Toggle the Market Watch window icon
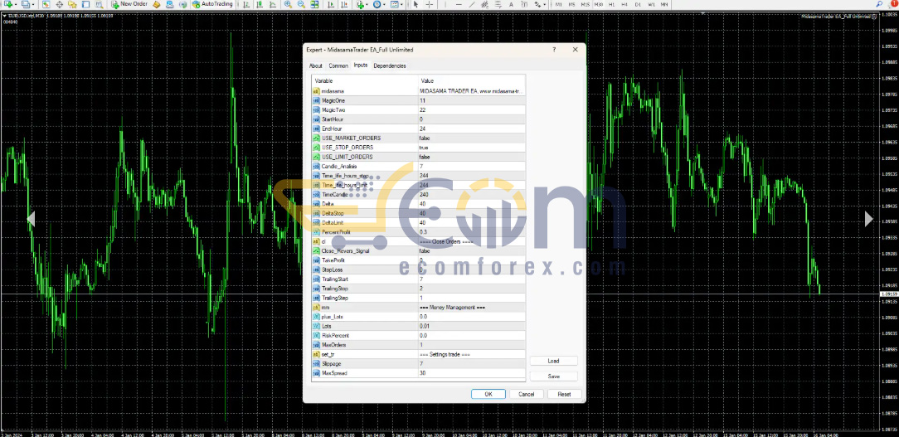Image resolution: width=899 pixels, height=437 pixels. click(x=46, y=4)
